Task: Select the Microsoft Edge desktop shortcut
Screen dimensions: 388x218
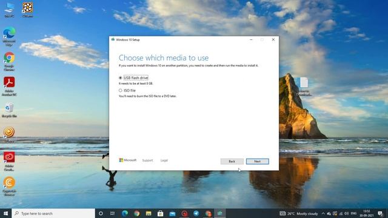Action: (x=9, y=37)
